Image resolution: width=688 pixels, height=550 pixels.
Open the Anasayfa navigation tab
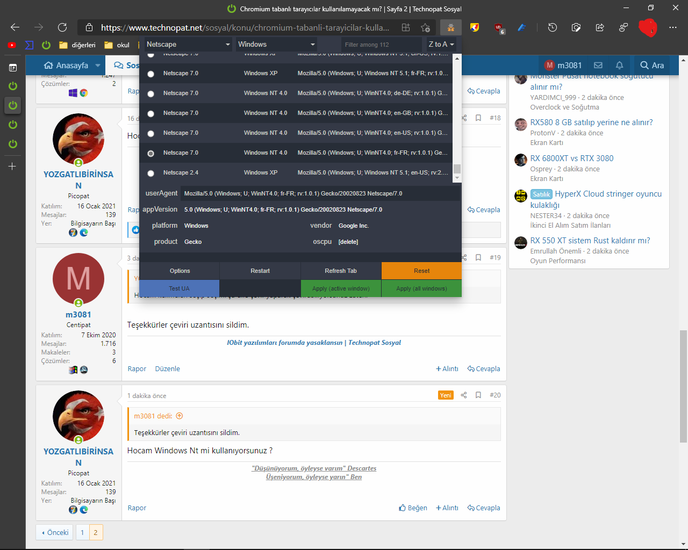pos(66,66)
